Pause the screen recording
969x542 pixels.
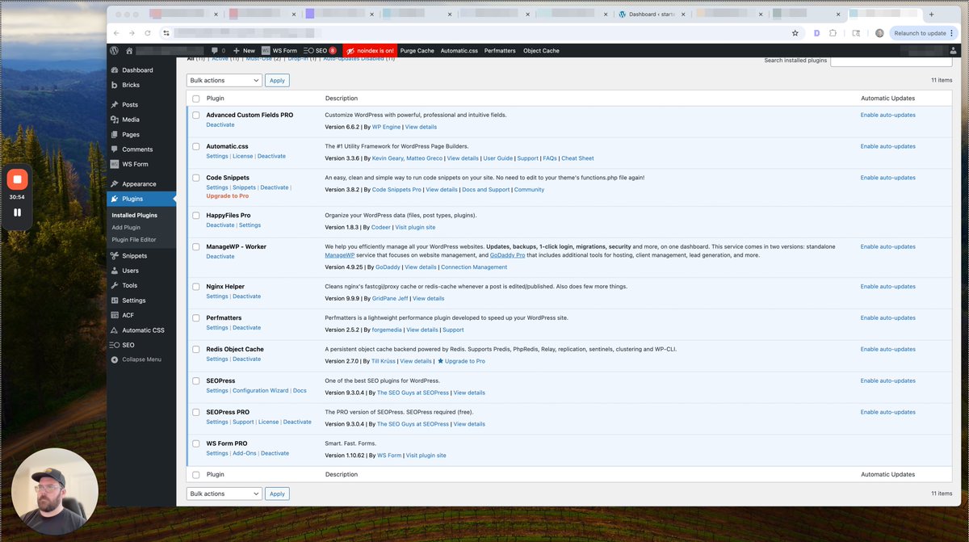[17, 212]
